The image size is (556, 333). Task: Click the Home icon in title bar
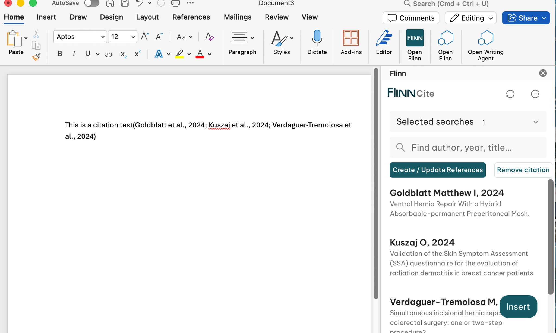(110, 3)
